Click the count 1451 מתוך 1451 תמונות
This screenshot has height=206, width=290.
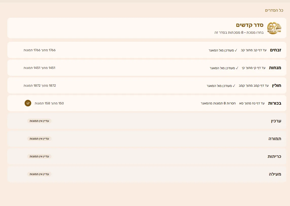[39, 68]
